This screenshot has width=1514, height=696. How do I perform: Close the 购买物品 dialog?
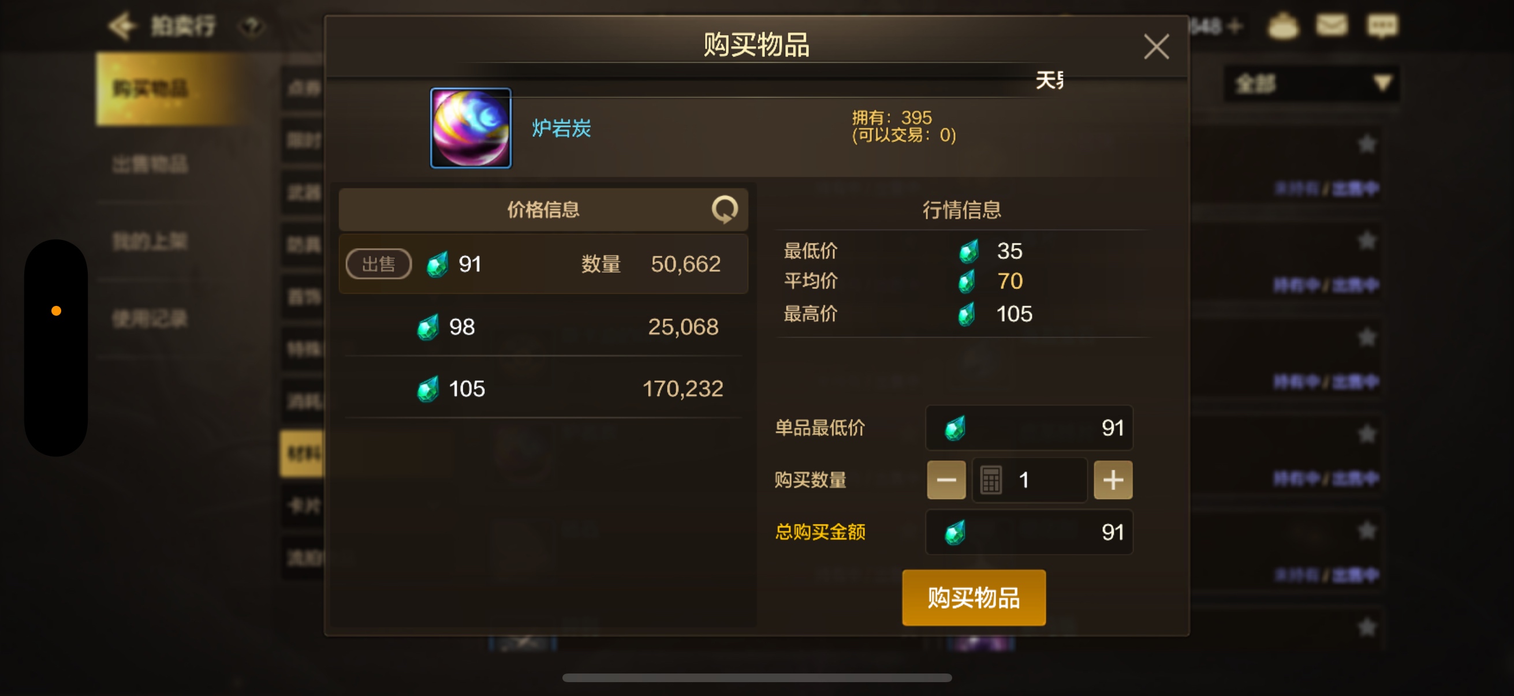(1156, 47)
